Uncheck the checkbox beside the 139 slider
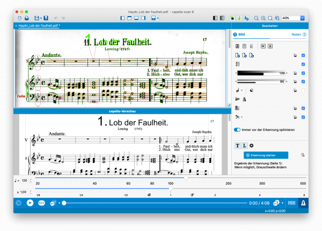The image size is (322, 231). tap(303, 73)
